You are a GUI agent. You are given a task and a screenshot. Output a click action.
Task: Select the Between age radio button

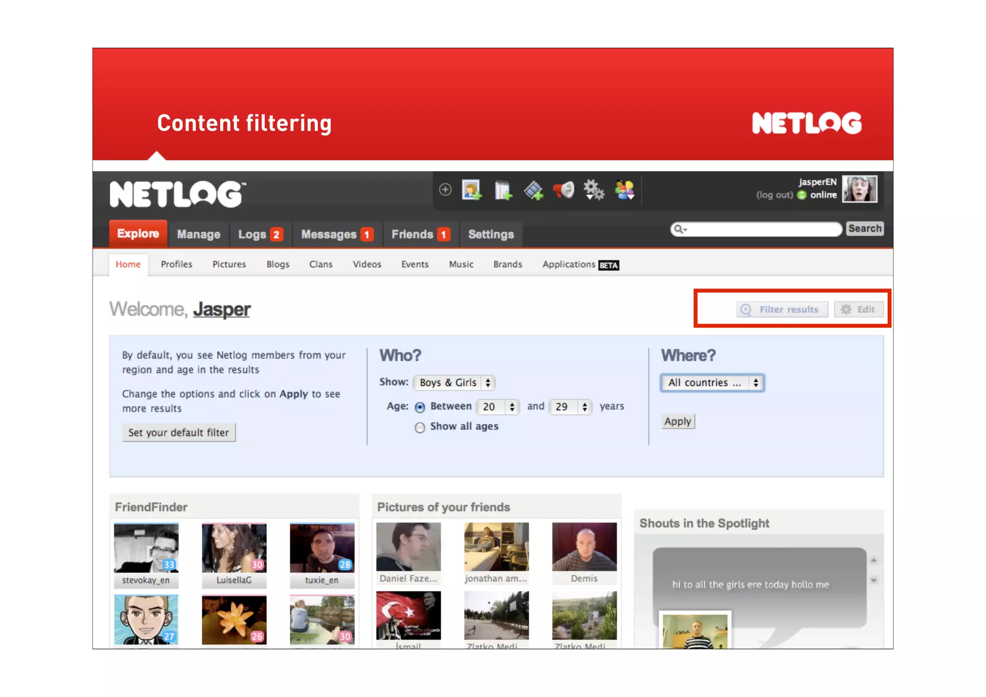click(x=420, y=407)
